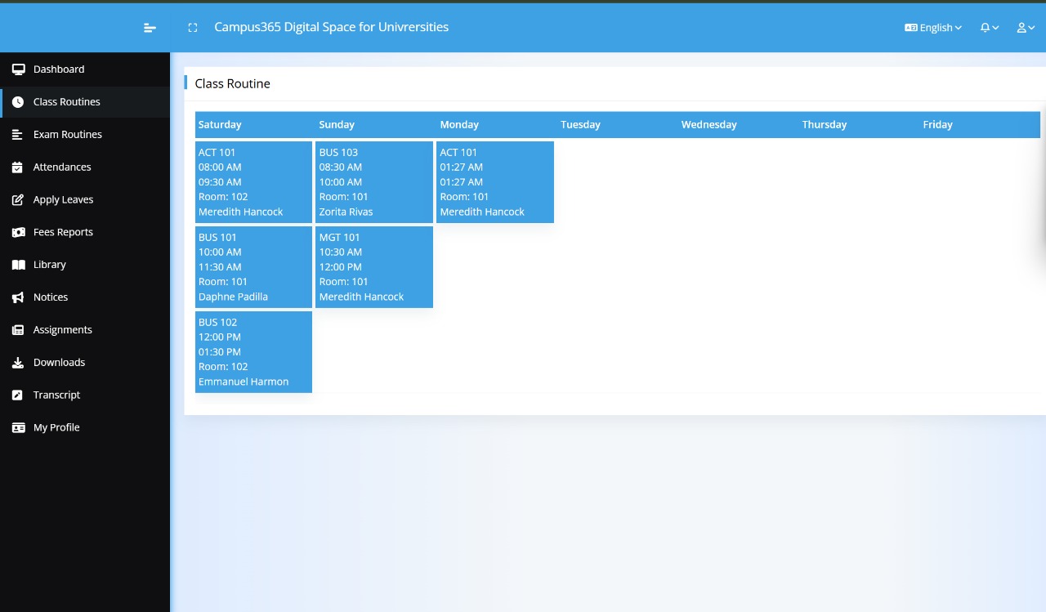Image resolution: width=1046 pixels, height=612 pixels.
Task: Go to Class Routines in the sidebar
Action: pos(67,102)
